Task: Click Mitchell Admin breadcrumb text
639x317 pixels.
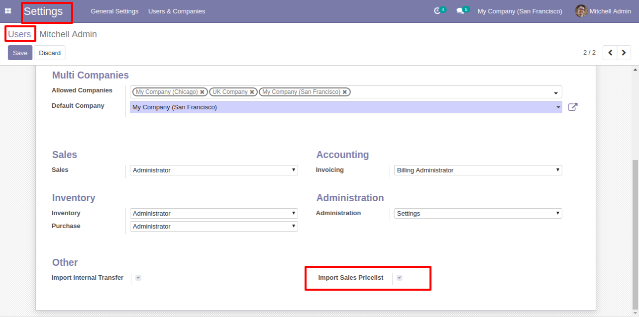Action: [68, 34]
